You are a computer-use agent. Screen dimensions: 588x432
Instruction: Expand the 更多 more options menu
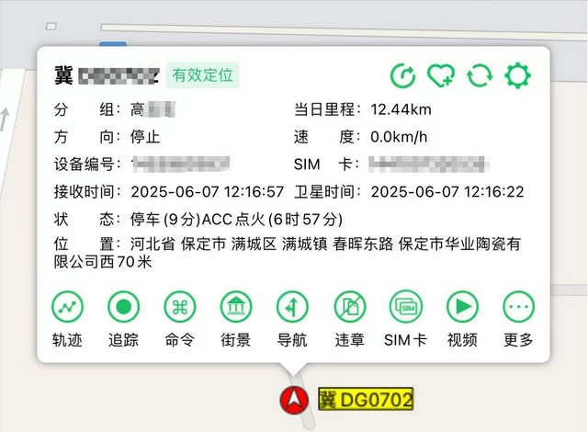tap(518, 306)
